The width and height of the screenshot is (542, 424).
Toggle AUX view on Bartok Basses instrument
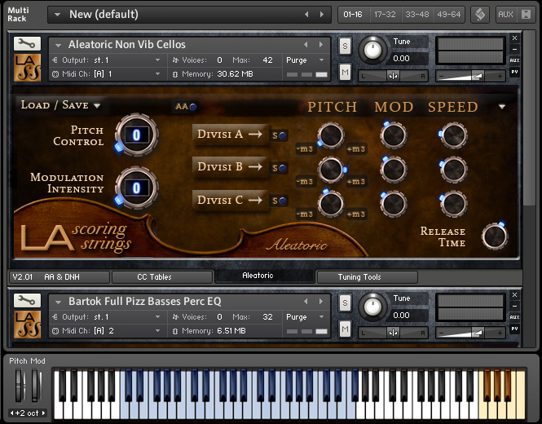coord(514,317)
